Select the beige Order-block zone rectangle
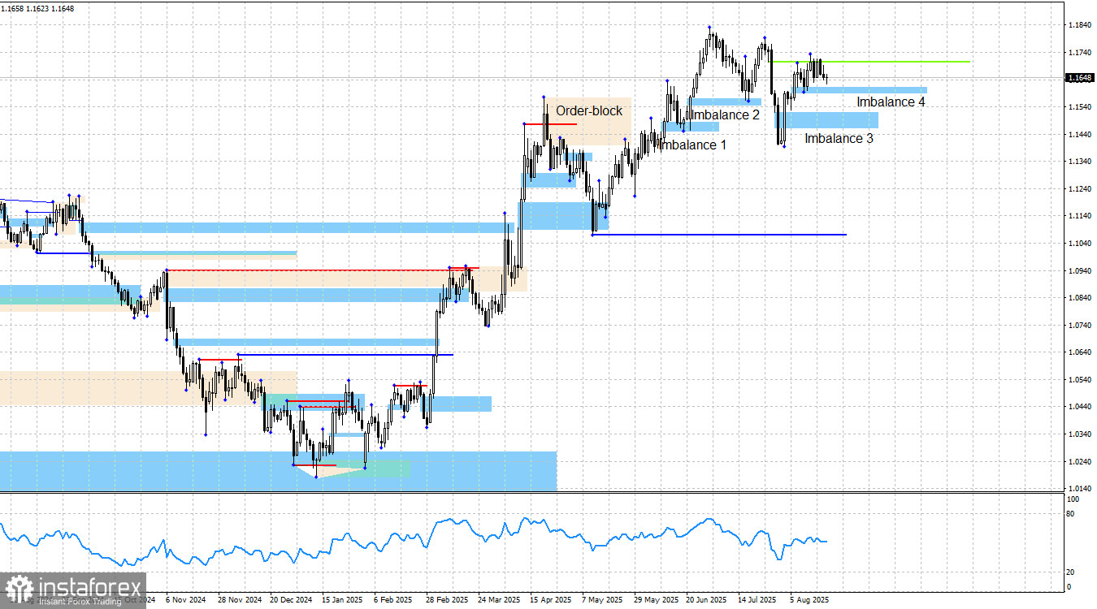Viewport: 1097px width, 609px height. [588, 122]
